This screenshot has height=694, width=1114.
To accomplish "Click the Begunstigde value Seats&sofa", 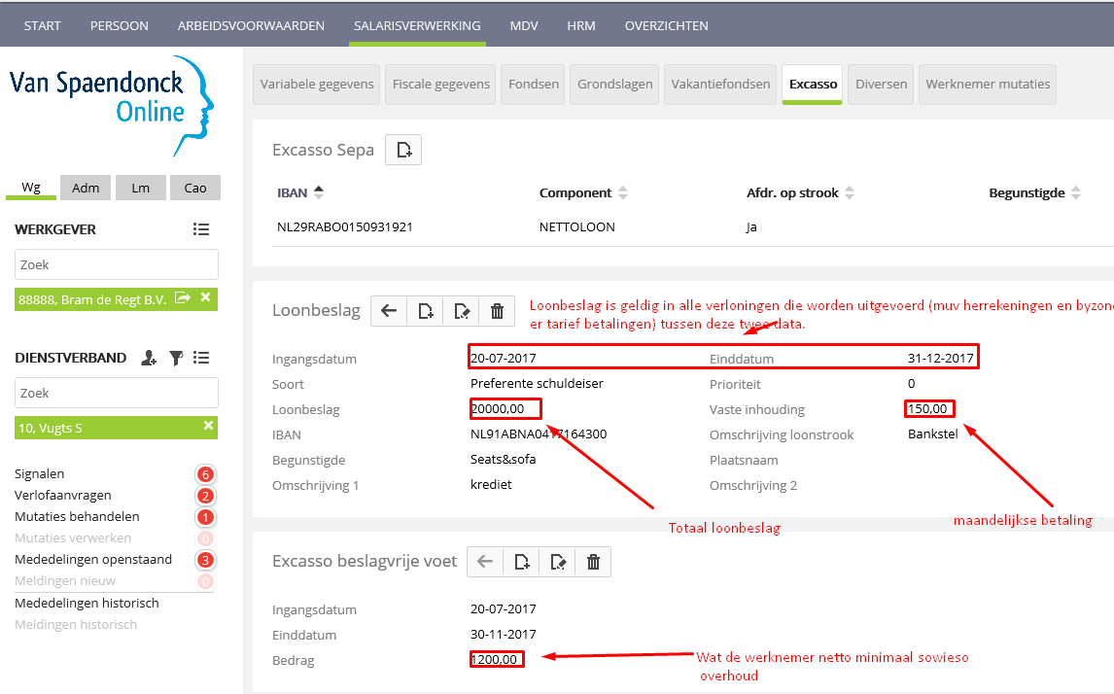I will point(503,460).
